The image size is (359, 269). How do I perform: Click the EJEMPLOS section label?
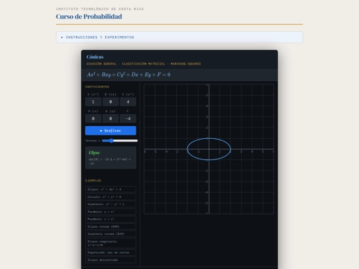coord(93,181)
